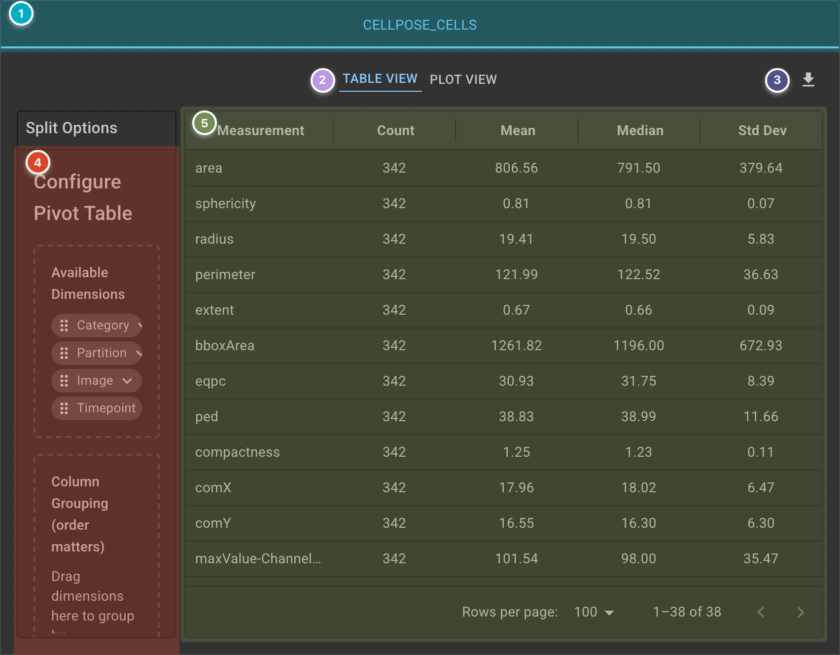Image resolution: width=840 pixels, height=655 pixels.
Task: Click the drag handle on Partition chip
Action: click(64, 353)
